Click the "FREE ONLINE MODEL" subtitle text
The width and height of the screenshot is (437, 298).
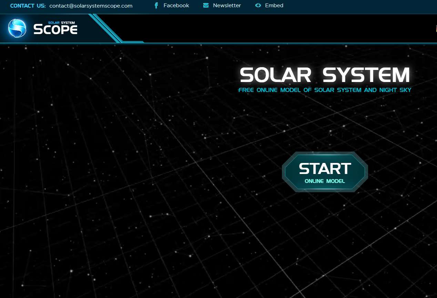pos(324,90)
